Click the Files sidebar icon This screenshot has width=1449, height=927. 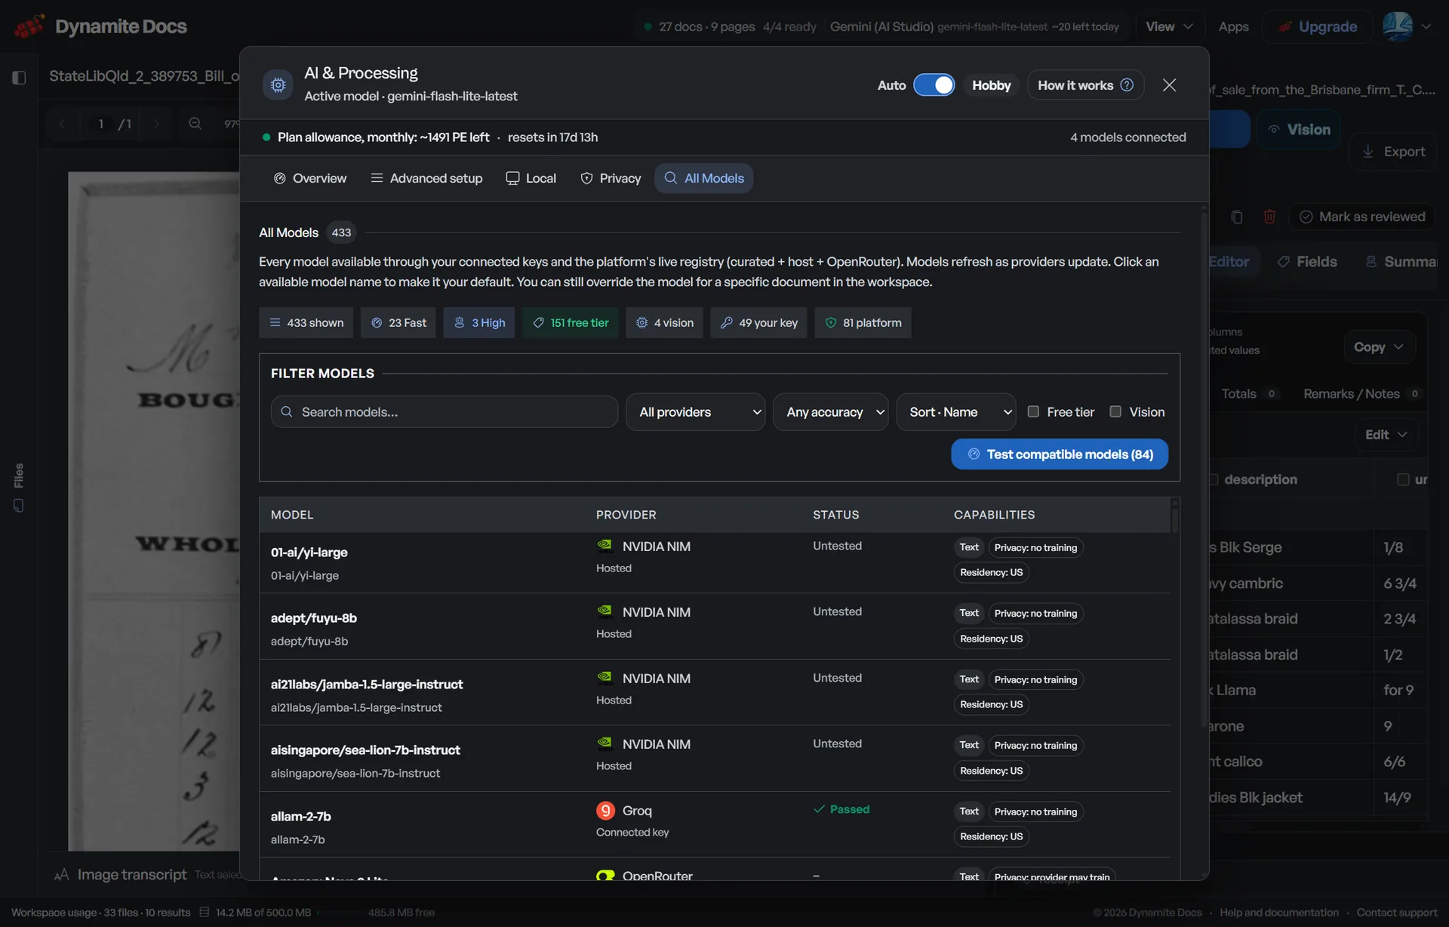point(19,506)
